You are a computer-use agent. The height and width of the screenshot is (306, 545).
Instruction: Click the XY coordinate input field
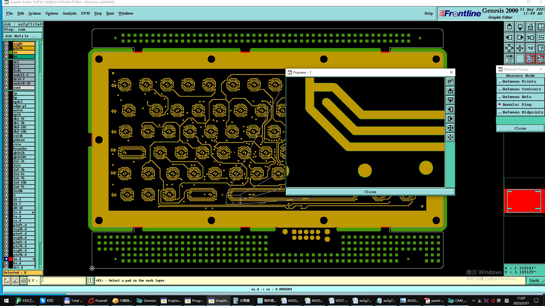63,280
